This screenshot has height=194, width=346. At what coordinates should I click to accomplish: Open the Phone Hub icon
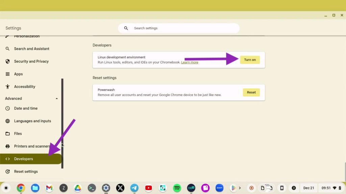tap(282, 188)
